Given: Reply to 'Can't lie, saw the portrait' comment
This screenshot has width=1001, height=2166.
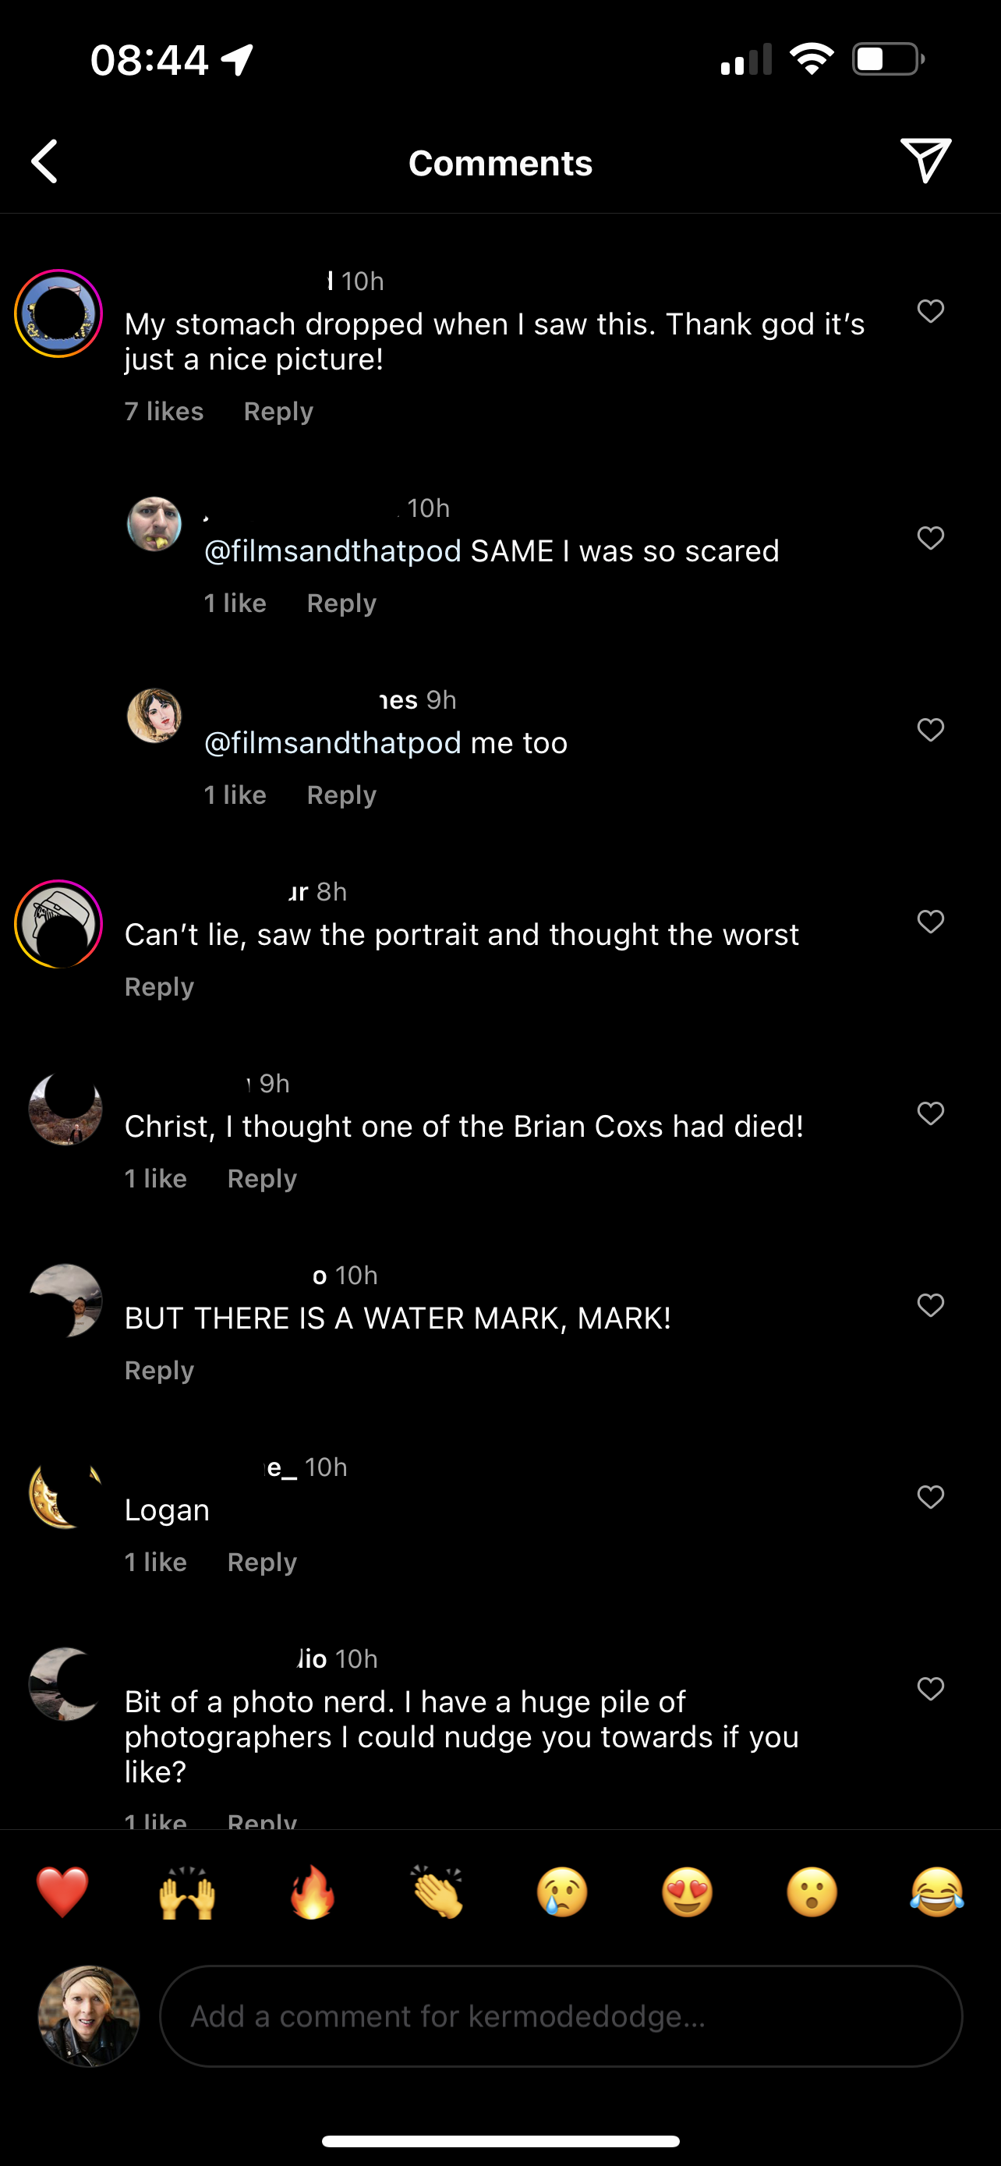Looking at the screenshot, I should click(159, 986).
